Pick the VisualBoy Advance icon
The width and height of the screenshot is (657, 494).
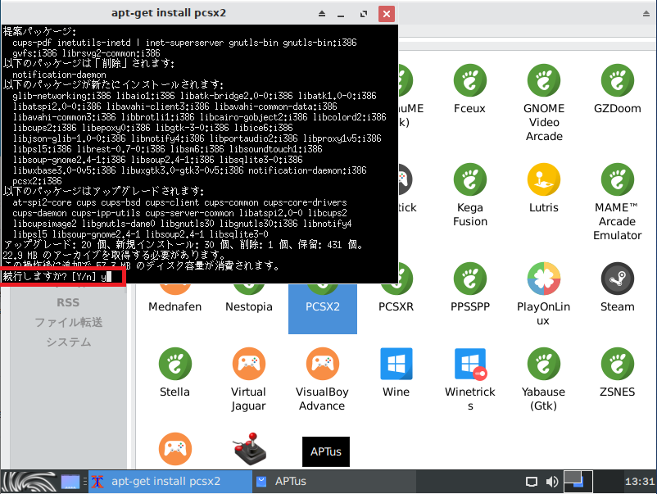pos(322,364)
